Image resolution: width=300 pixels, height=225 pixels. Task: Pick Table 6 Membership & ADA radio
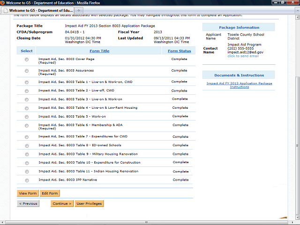coord(27,126)
